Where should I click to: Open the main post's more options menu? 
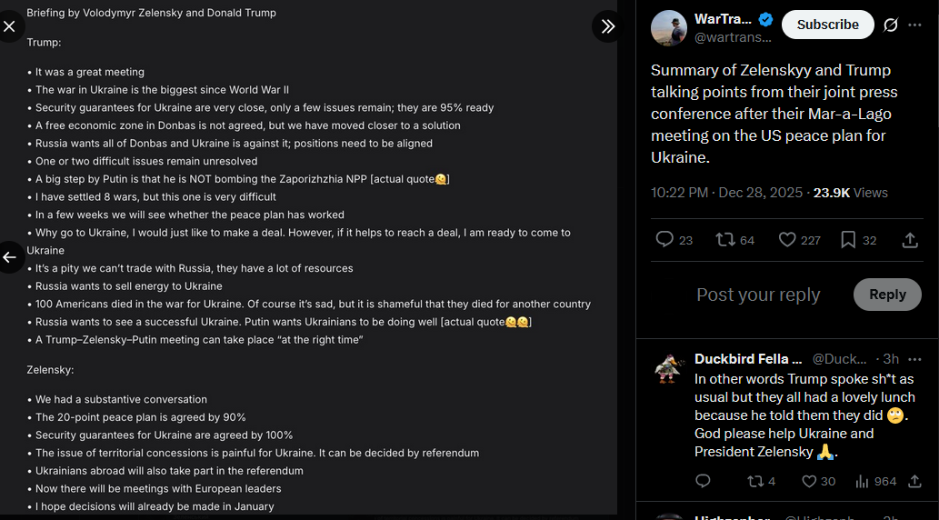(x=915, y=25)
